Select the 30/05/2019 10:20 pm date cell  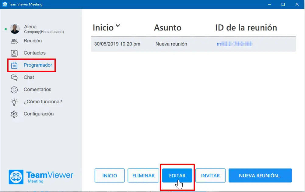117,44
